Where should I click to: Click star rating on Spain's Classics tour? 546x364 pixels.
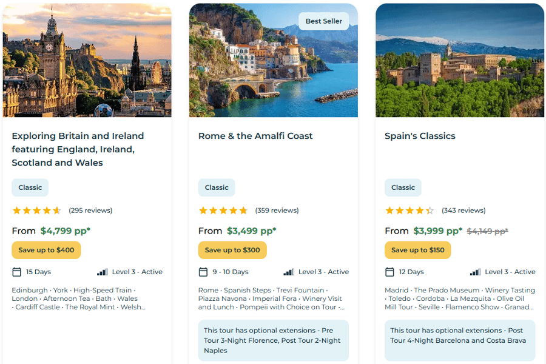coord(409,211)
